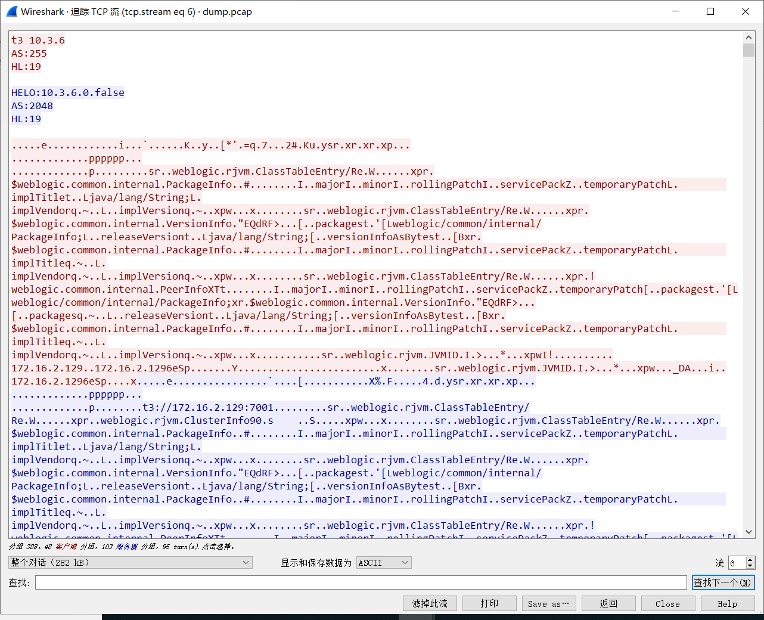764x620 pixels.
Task: Open the ASCII data format dropdown
Action: (384, 562)
